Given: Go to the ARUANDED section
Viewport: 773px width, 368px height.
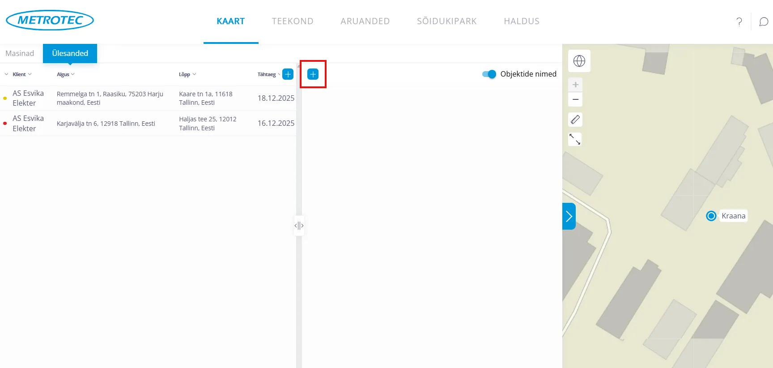Looking at the screenshot, I should click(x=365, y=21).
